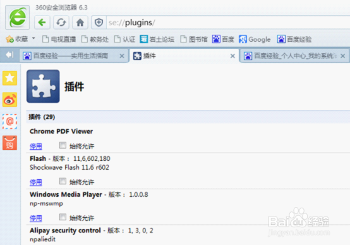Click the 图书馆 bookmark page icon
This screenshot has width=350, height=245.
183,39
